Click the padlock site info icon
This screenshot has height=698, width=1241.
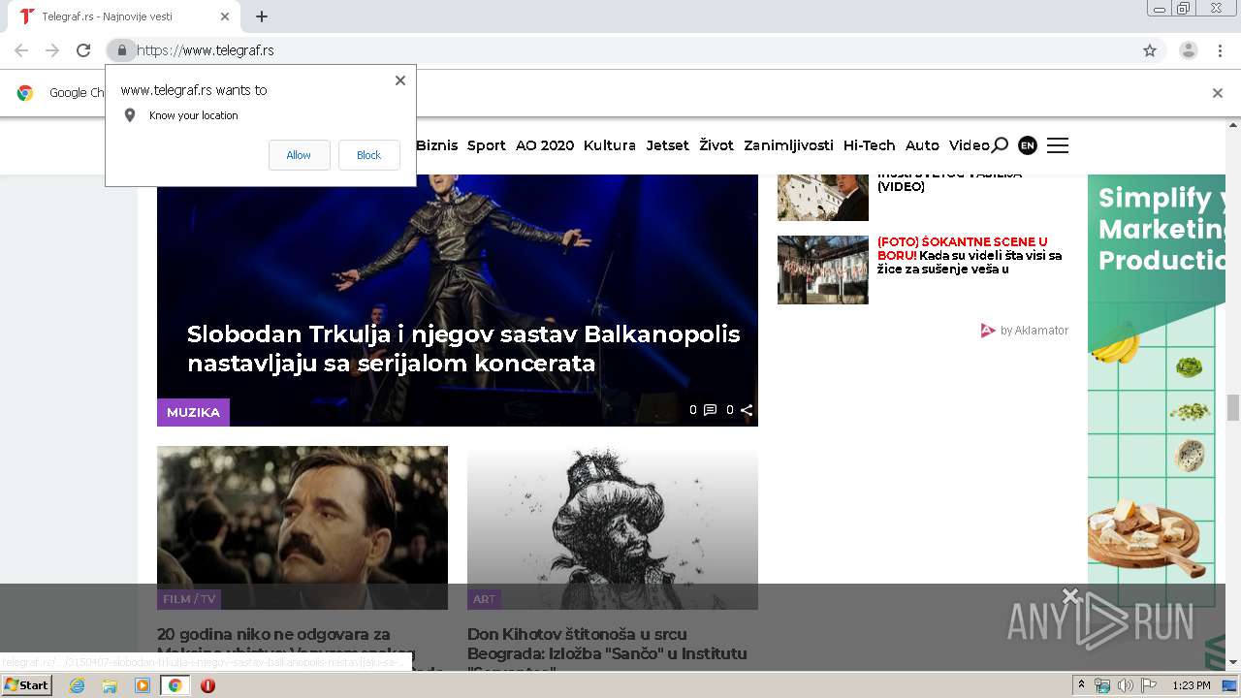coord(122,50)
